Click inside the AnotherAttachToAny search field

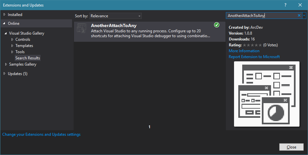pyautogui.click(x=261, y=15)
